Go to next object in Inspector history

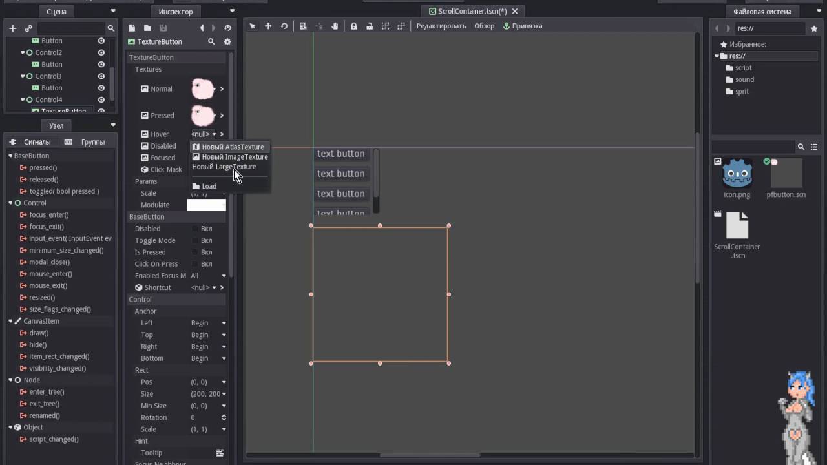pos(213,28)
